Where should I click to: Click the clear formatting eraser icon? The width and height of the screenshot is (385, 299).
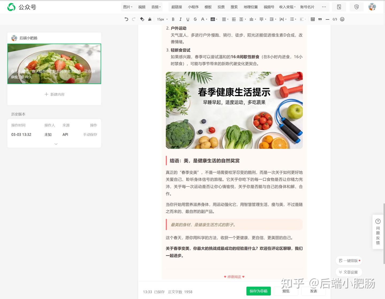pos(142,19)
